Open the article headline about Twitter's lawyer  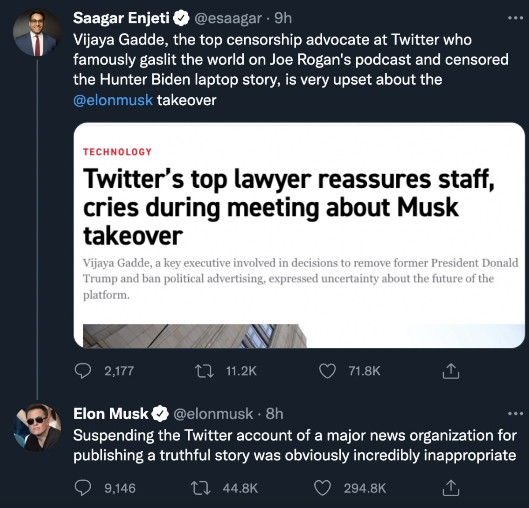[x=289, y=207]
